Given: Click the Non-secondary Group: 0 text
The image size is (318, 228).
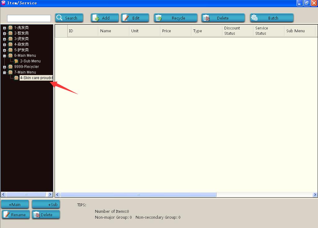Looking at the screenshot, I should pos(158,217).
